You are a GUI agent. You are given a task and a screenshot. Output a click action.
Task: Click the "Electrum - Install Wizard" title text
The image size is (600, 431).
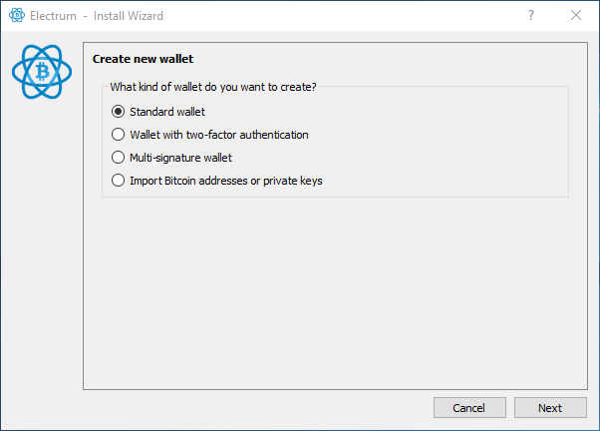coord(97,16)
